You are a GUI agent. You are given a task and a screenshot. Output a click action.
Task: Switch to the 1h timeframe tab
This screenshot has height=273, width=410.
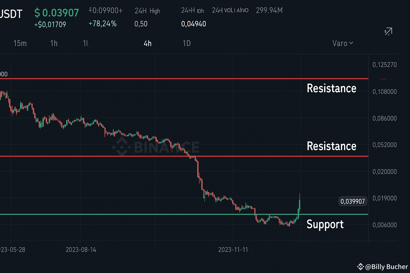(x=54, y=43)
